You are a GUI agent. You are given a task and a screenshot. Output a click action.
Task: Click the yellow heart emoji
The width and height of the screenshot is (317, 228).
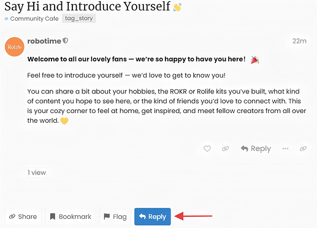coord(64,121)
